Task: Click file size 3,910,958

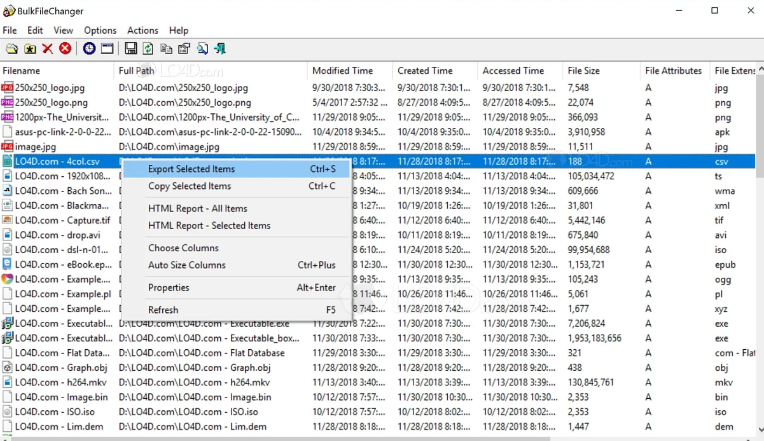Action: [586, 132]
